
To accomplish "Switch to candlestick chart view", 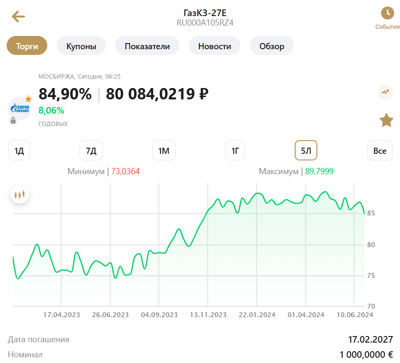I will coord(20,195).
